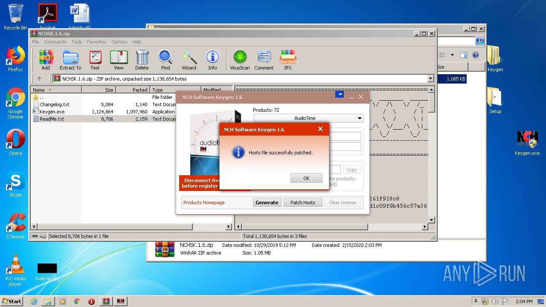Click the Extract To toolbar icon

[70, 60]
